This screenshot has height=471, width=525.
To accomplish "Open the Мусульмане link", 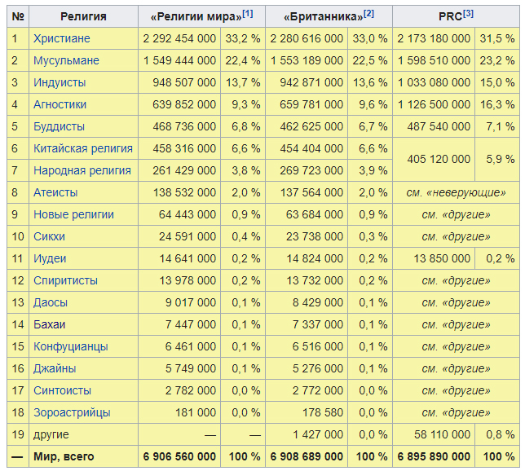I will coord(66,60).
